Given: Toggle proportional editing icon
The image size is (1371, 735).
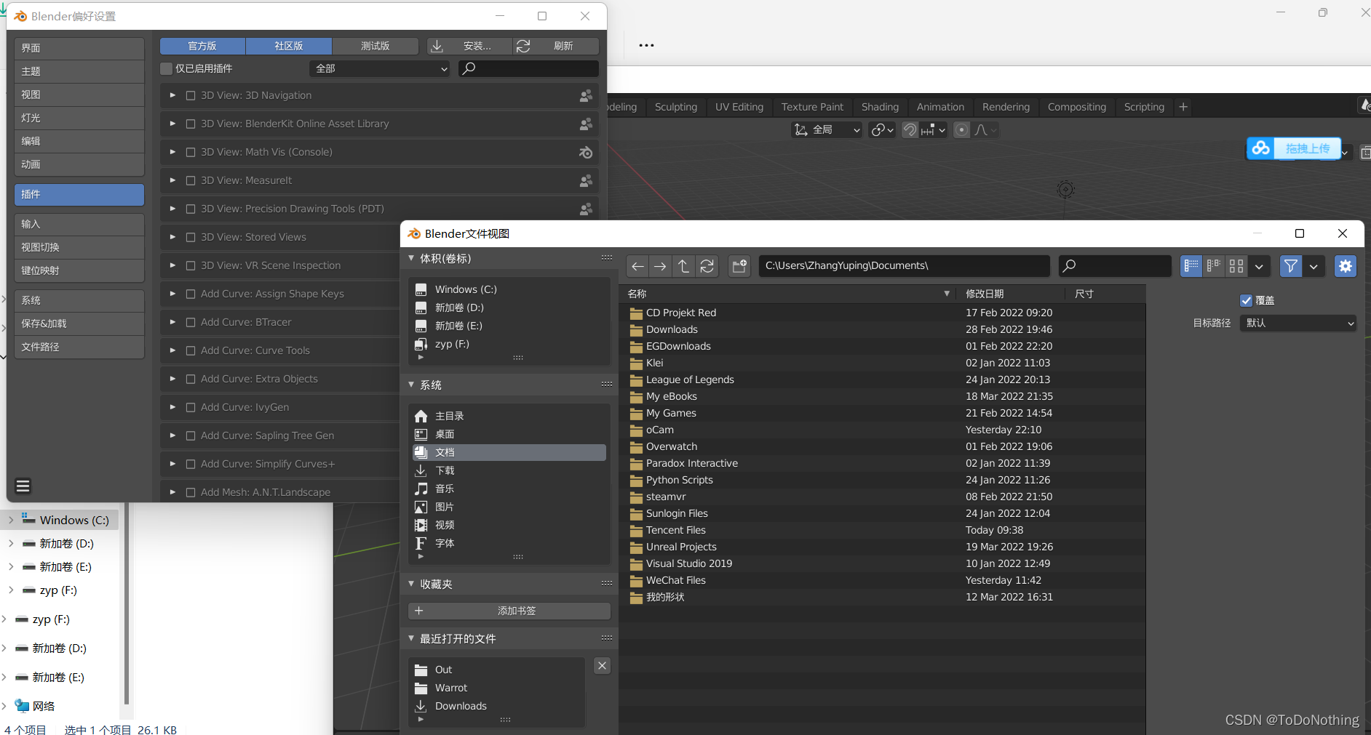Looking at the screenshot, I should [962, 129].
